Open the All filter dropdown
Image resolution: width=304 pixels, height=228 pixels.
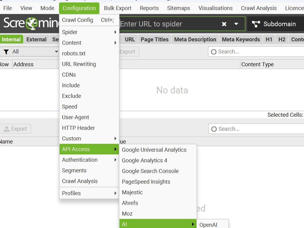click(x=29, y=52)
